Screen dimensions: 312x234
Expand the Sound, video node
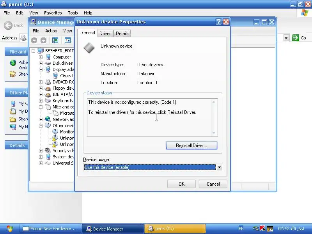click(x=41, y=151)
